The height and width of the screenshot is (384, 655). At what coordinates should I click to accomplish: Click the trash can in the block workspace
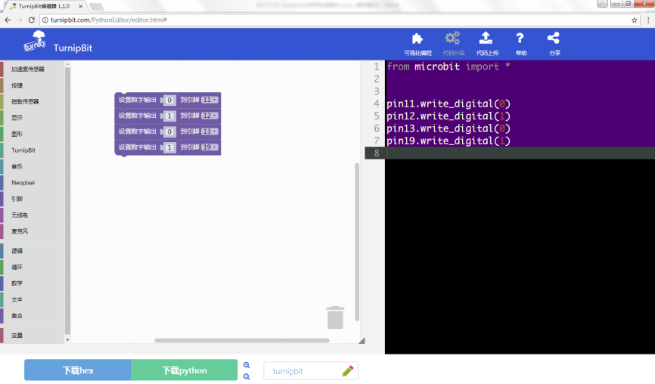335,317
